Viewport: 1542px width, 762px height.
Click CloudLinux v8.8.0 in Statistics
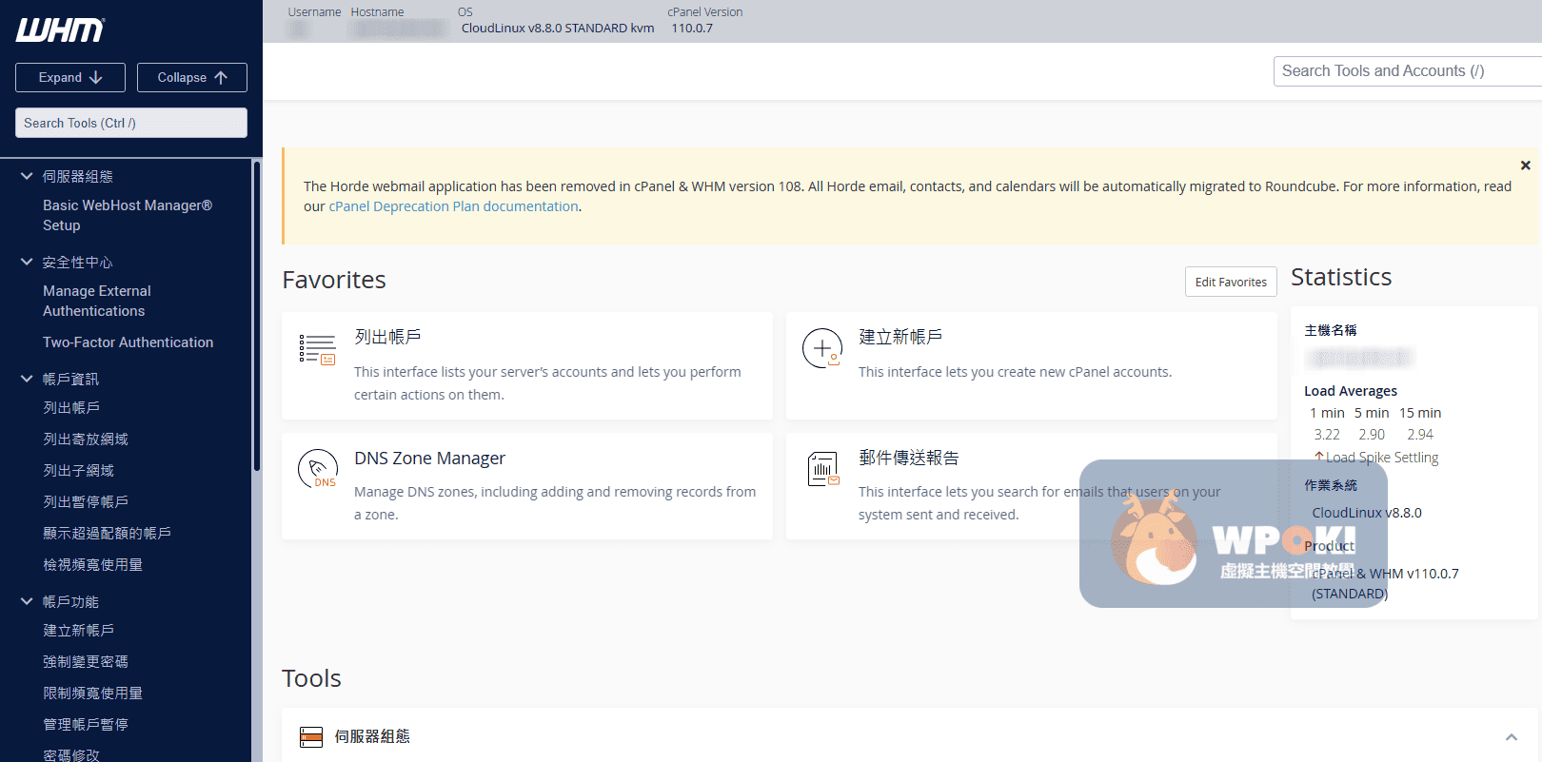coord(1367,513)
